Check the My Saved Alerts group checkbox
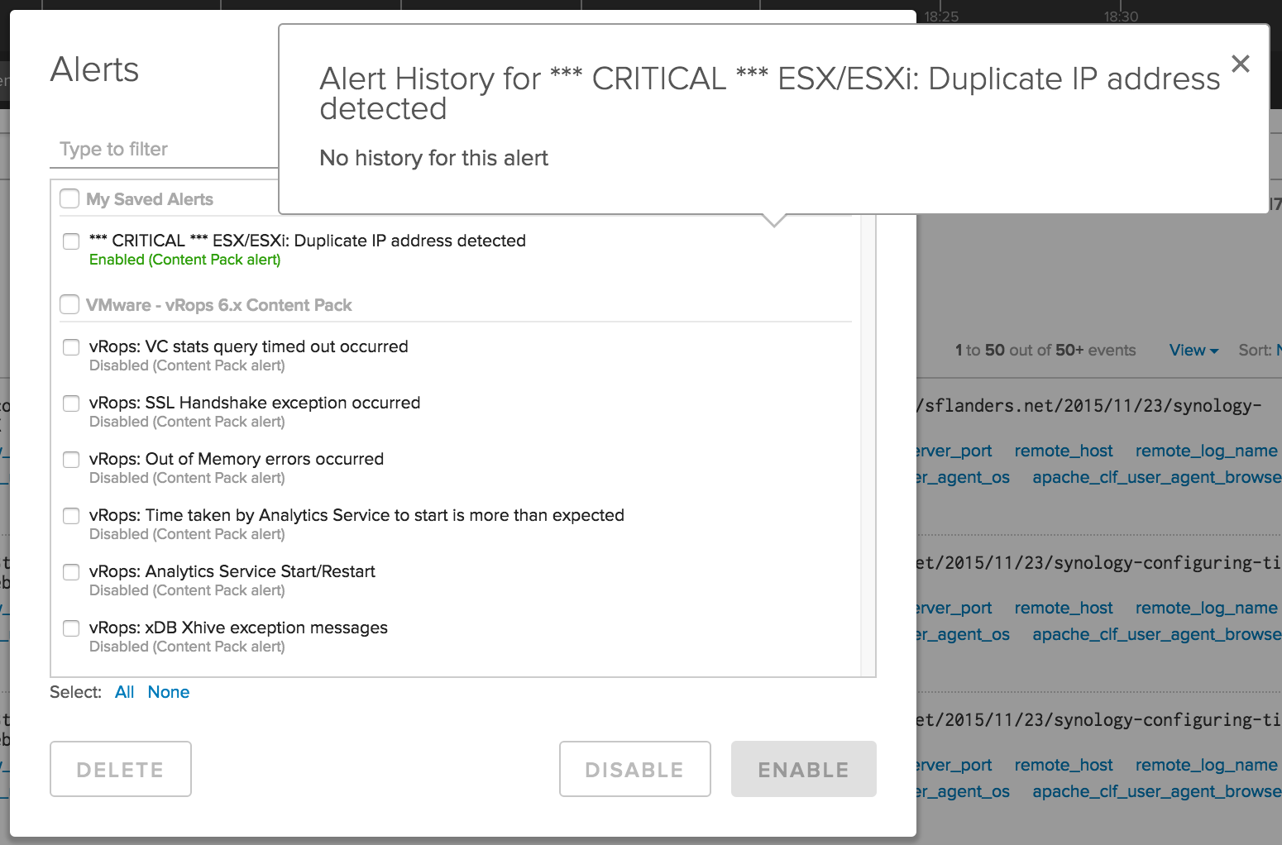 pyautogui.click(x=69, y=198)
